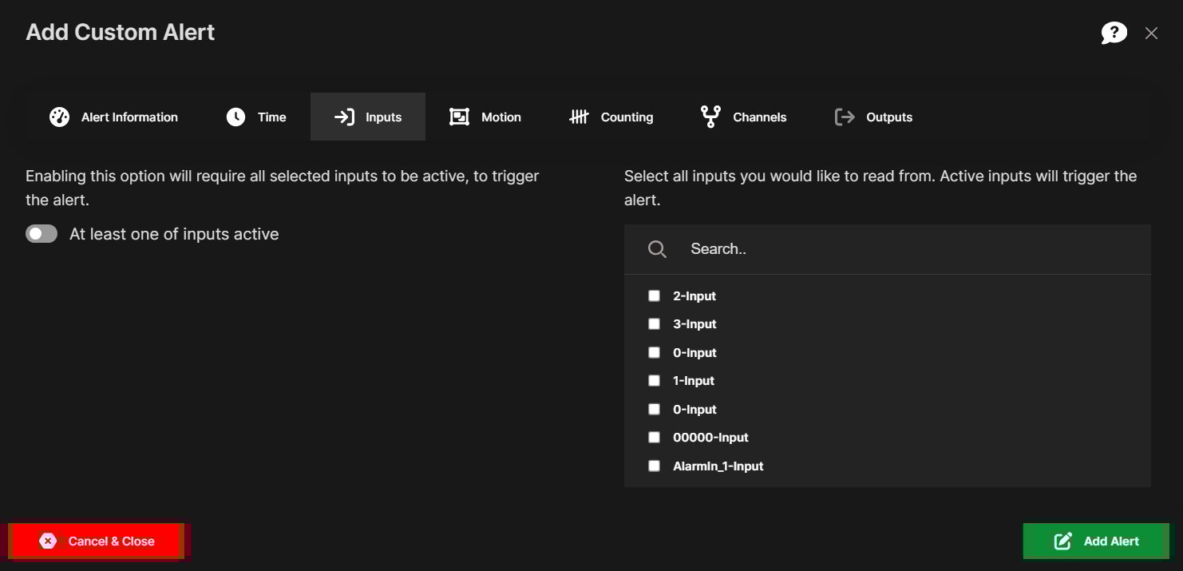Click the Counting tally-marks icon
This screenshot has height=571, width=1183.
click(580, 117)
